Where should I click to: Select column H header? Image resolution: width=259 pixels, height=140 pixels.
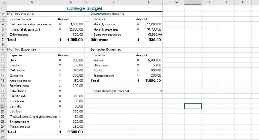193,2
